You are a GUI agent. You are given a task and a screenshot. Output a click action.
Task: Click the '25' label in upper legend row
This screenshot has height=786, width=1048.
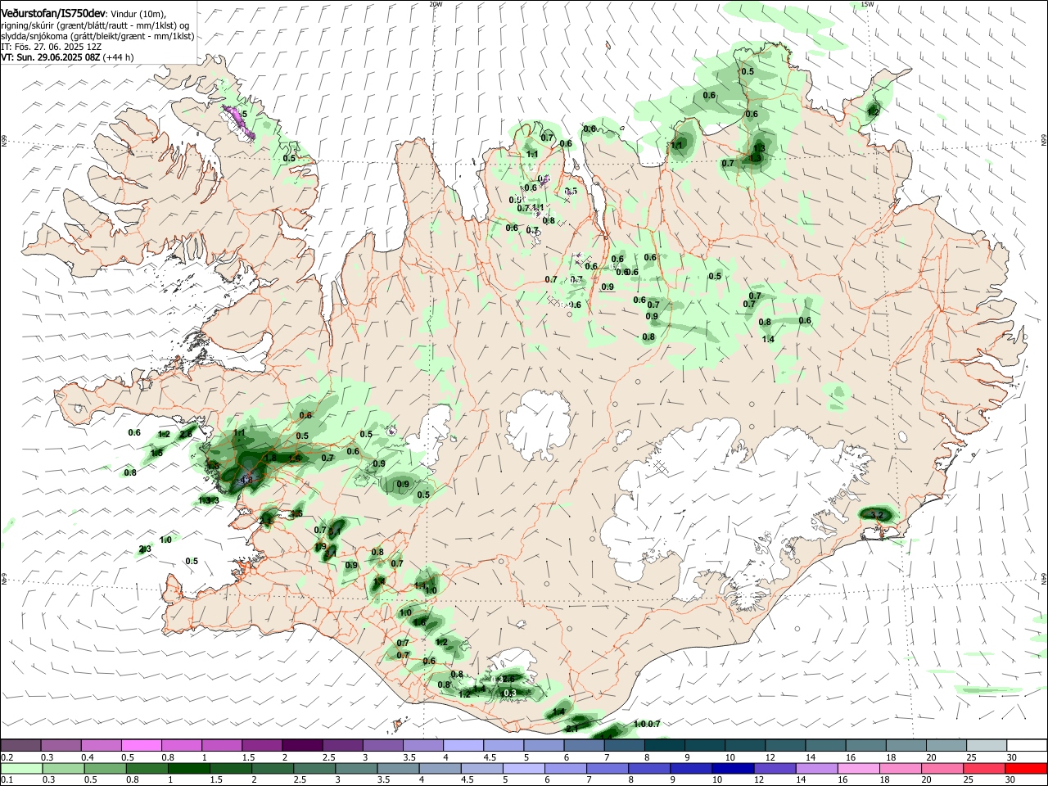[x=972, y=757]
